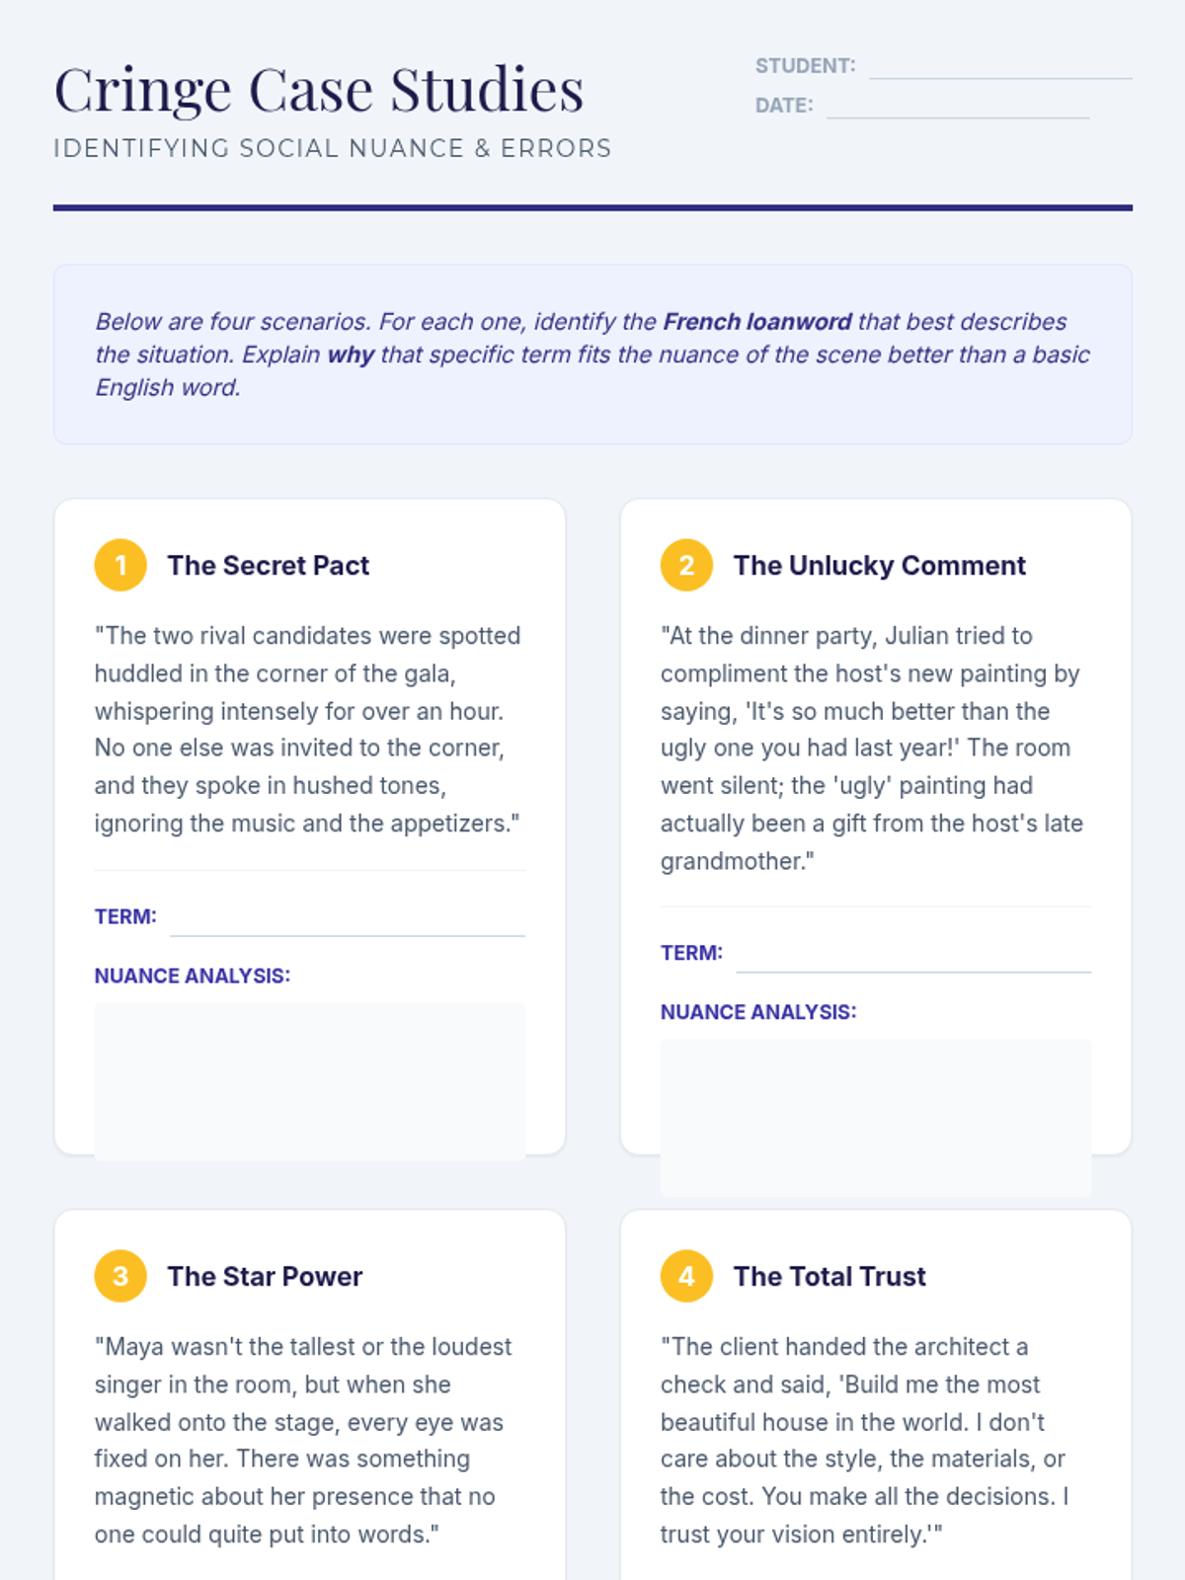Click the Nuance Analysis box under The Unlucky Comment
Image resolution: width=1185 pixels, height=1580 pixels.
click(x=876, y=1118)
